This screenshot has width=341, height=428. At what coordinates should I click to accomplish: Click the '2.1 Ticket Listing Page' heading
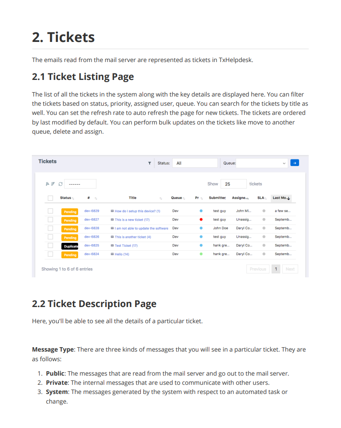(83, 77)
